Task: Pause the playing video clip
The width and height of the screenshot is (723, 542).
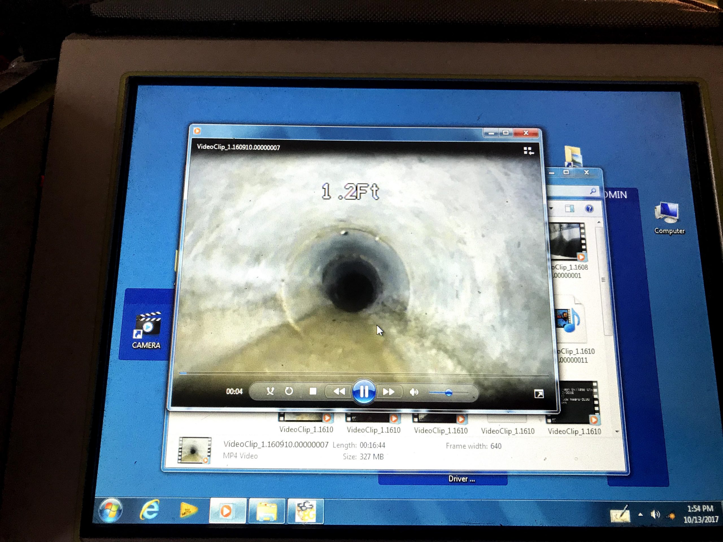Action: pyautogui.click(x=363, y=391)
